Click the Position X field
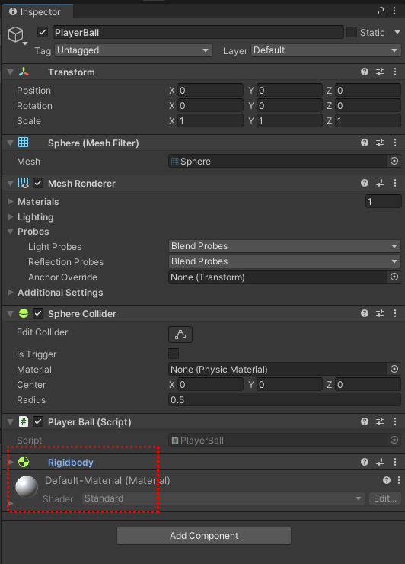 click(210, 90)
